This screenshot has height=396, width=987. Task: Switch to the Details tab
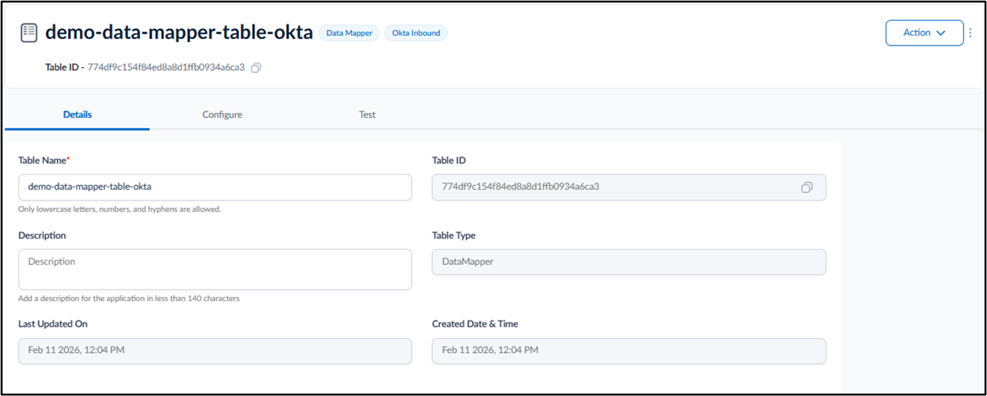(x=77, y=115)
